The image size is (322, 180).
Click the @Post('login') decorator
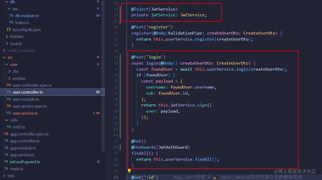click(148, 57)
